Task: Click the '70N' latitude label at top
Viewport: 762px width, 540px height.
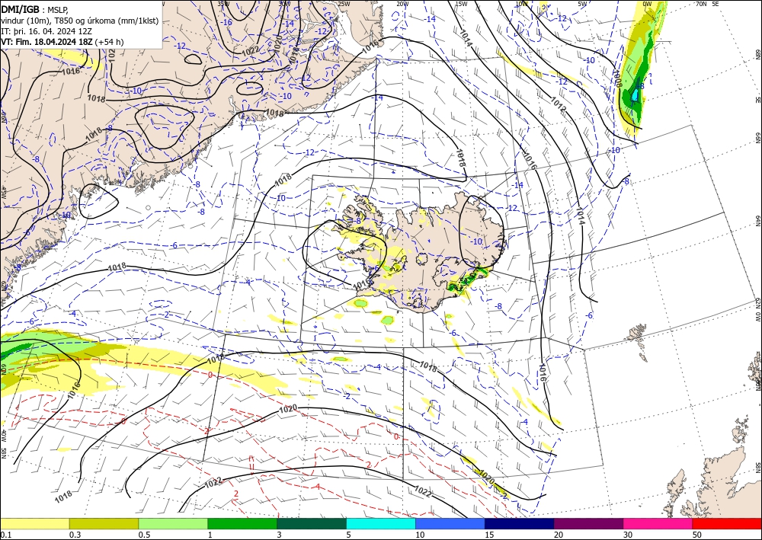Action: (702, 4)
